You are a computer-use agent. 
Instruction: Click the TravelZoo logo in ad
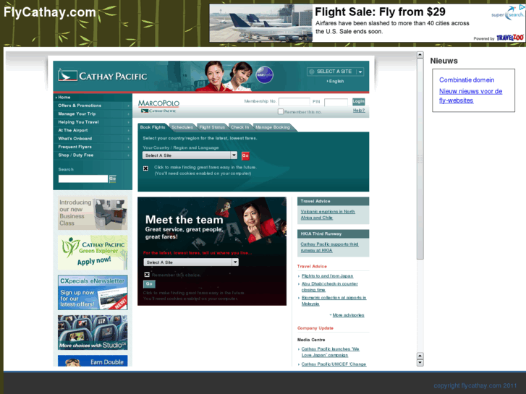[x=510, y=38]
